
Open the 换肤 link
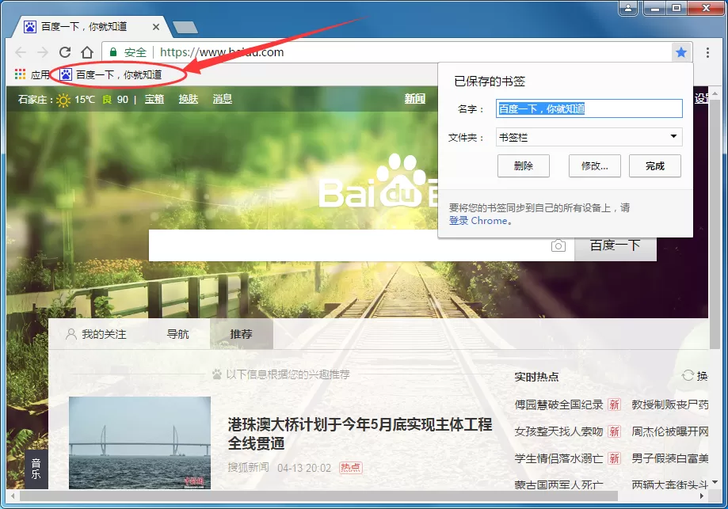(189, 99)
